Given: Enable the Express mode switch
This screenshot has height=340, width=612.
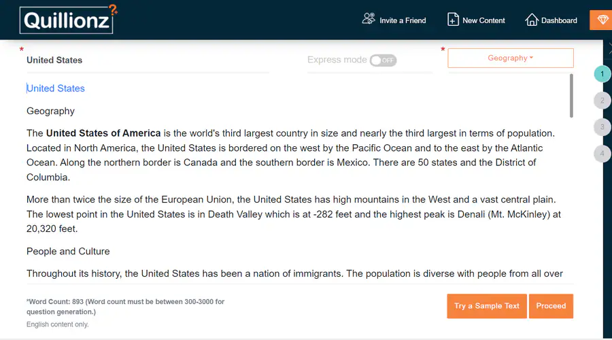Looking at the screenshot, I should point(383,60).
